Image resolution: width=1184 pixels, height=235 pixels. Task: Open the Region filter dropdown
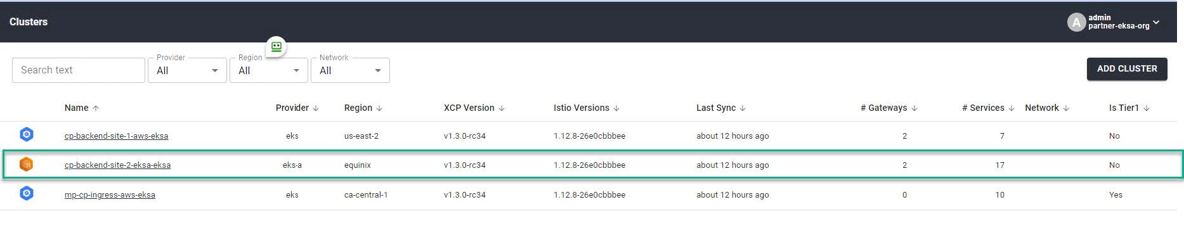269,70
